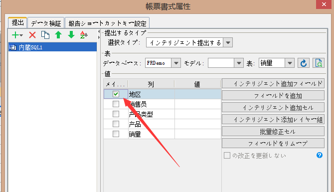
Task: Open the データベース FRDemo dropdown
Action: coord(176,63)
